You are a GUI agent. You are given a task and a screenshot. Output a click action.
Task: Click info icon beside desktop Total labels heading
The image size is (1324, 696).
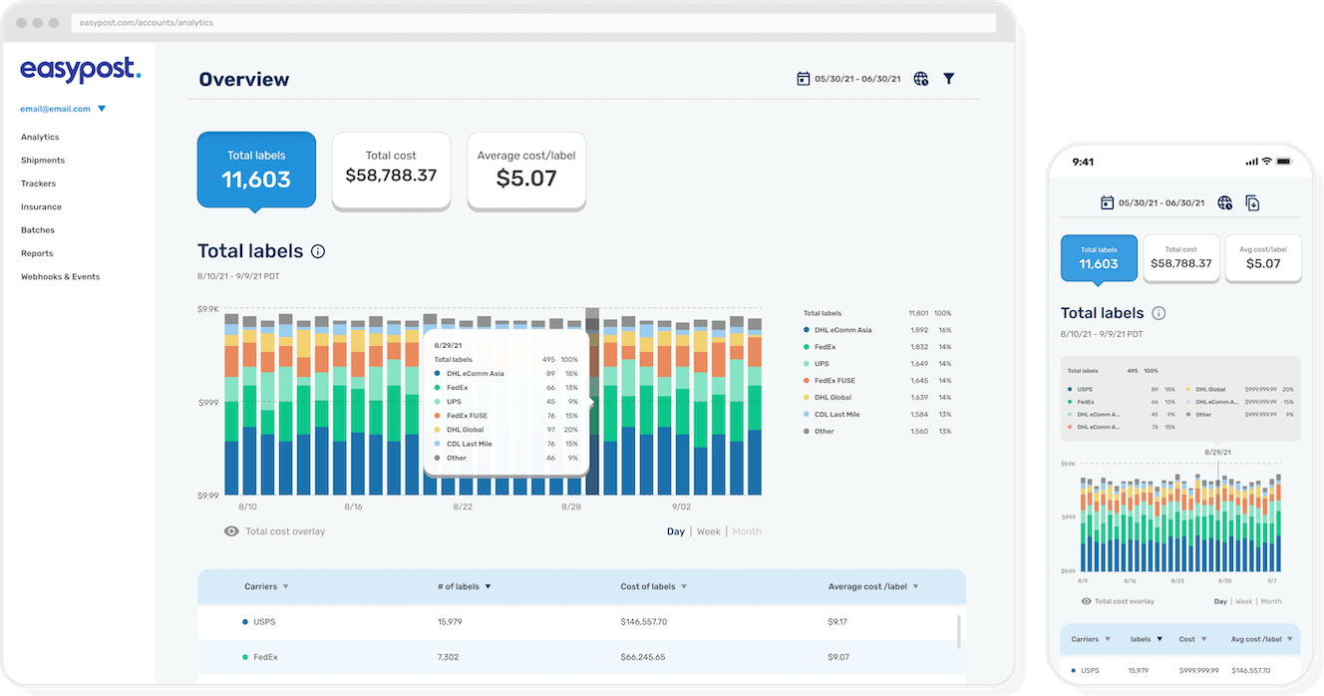click(318, 252)
